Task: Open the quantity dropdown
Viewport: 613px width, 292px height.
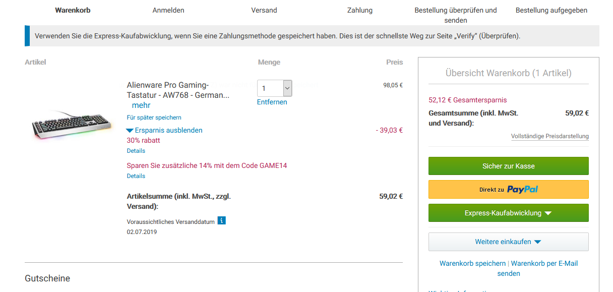Action: 275,88
